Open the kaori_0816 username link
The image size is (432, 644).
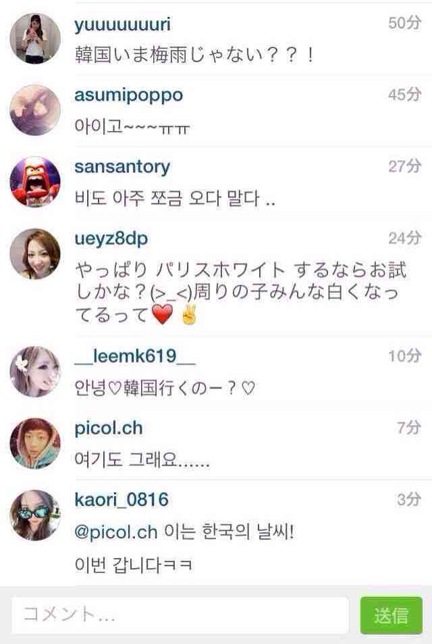(x=122, y=500)
